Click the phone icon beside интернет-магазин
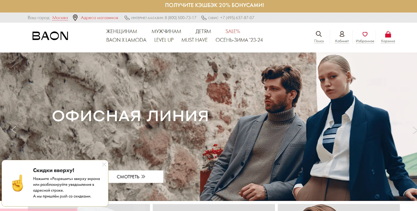 click(127, 18)
